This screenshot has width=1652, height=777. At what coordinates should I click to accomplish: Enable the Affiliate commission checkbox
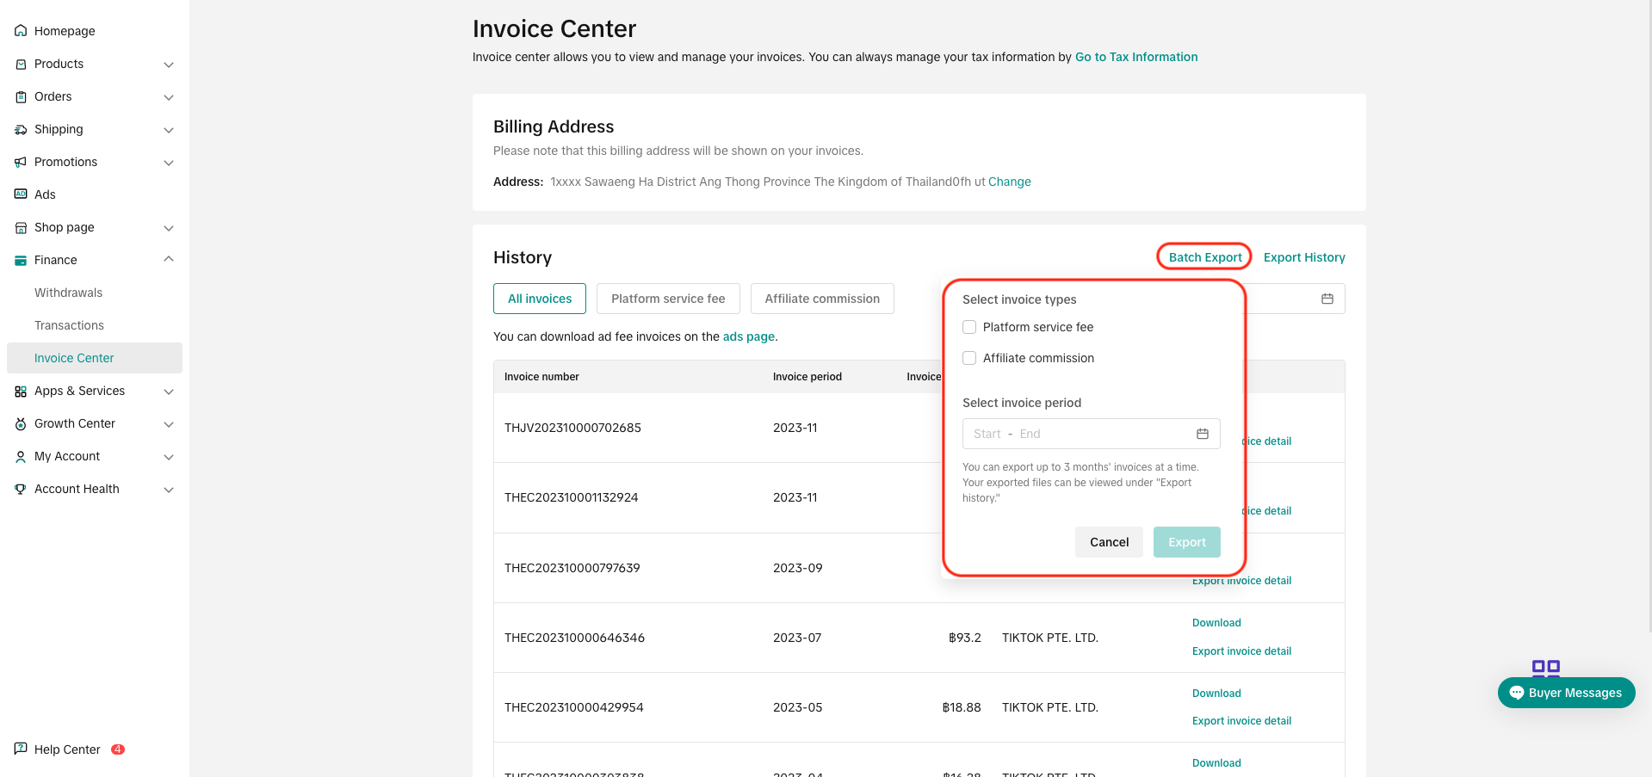coord(969,358)
